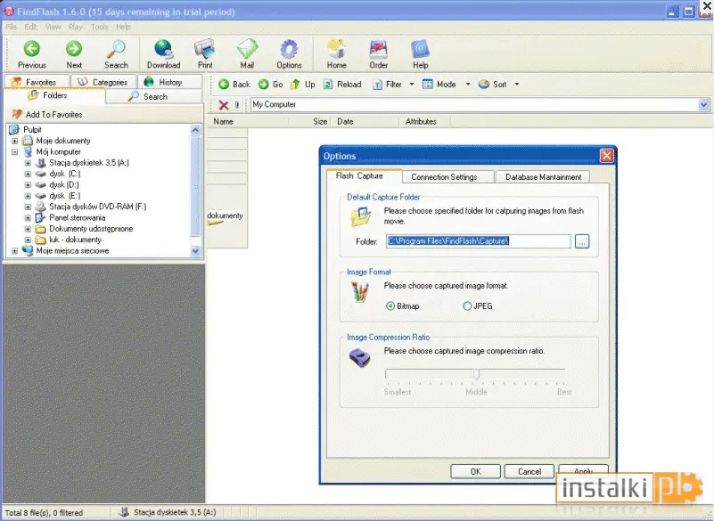The width and height of the screenshot is (714, 521).
Task: Click OK in Options dialog
Action: (x=475, y=471)
